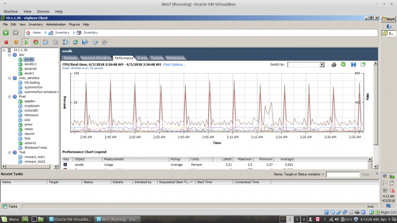Select the 10.1.1.30 host in tree

20,50
